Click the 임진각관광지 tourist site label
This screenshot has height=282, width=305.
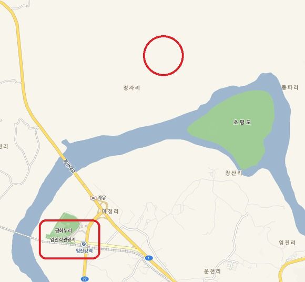[63, 239]
